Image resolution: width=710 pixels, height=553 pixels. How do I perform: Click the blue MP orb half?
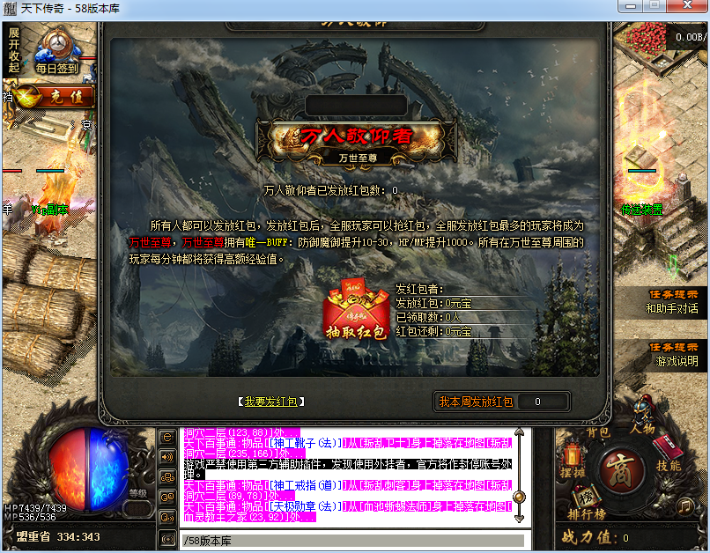[107, 468]
